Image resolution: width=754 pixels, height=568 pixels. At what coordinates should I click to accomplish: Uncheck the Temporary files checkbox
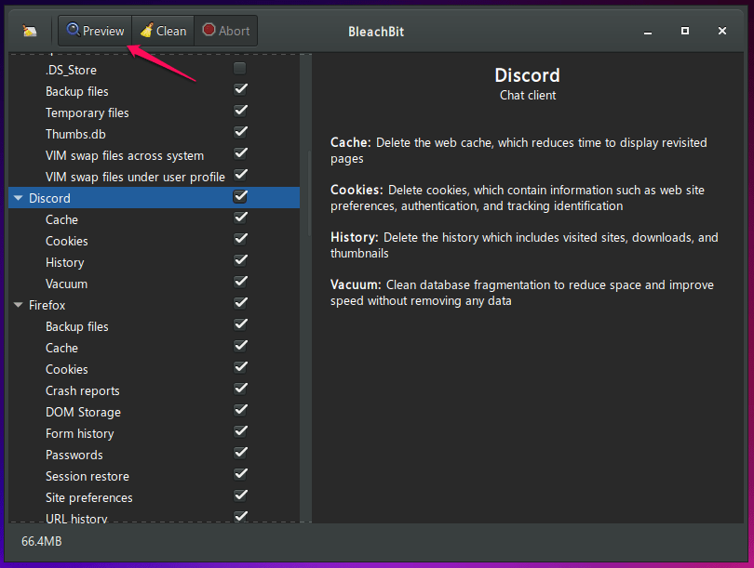pyautogui.click(x=240, y=112)
